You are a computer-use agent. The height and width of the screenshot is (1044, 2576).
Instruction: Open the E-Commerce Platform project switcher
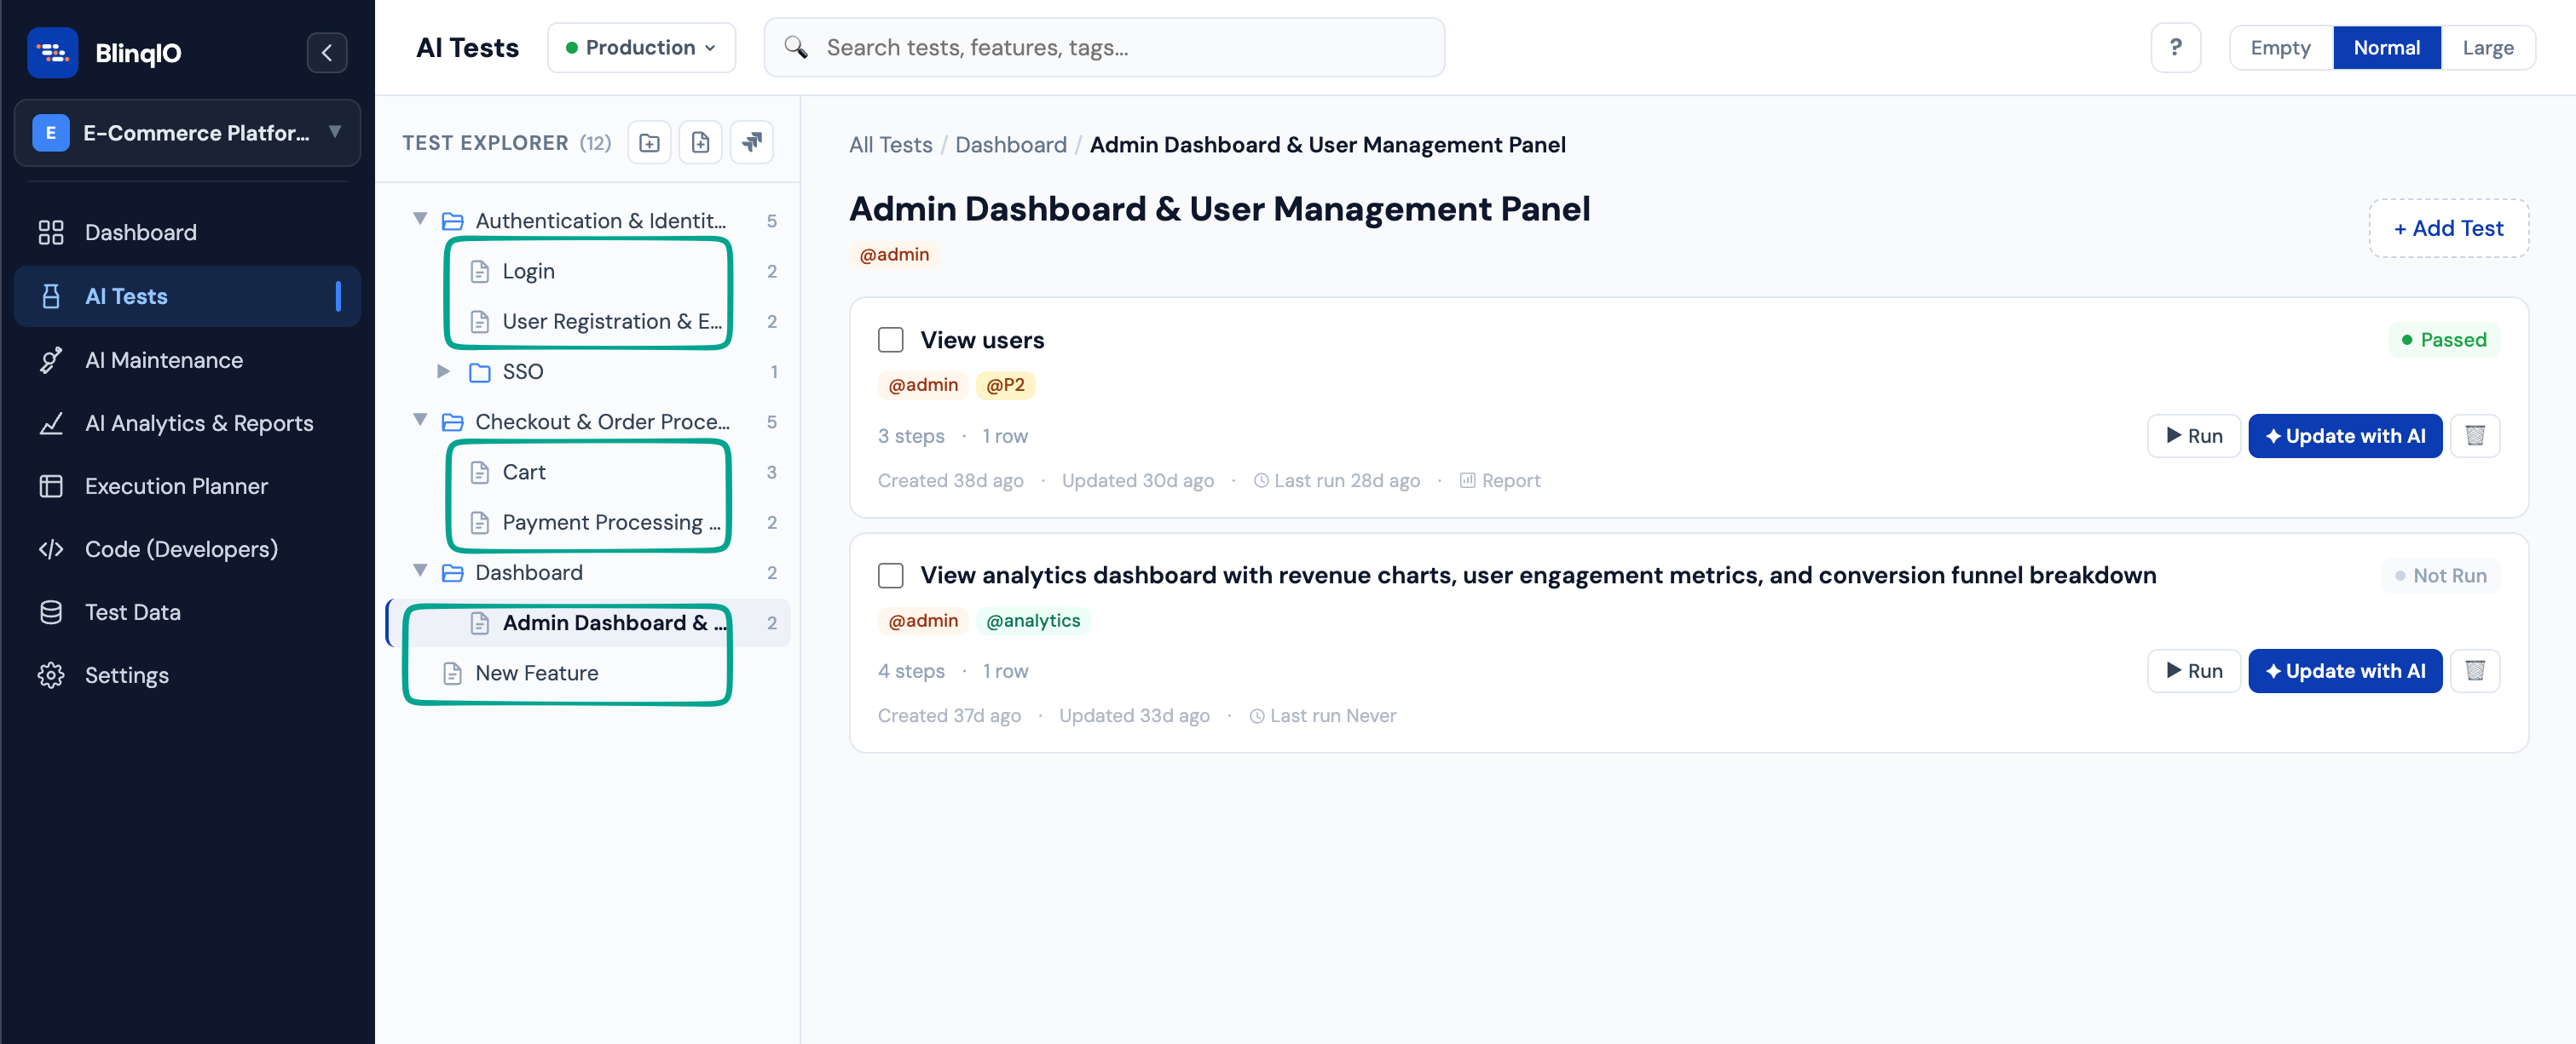click(186, 133)
